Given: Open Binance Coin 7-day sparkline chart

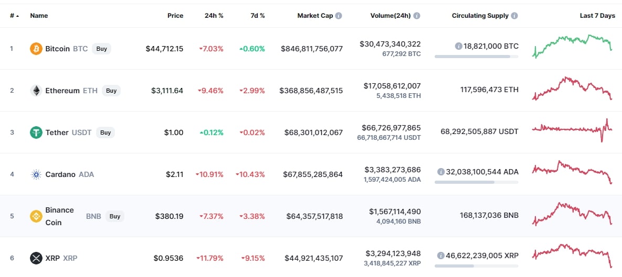Looking at the screenshot, I should 572,214.
